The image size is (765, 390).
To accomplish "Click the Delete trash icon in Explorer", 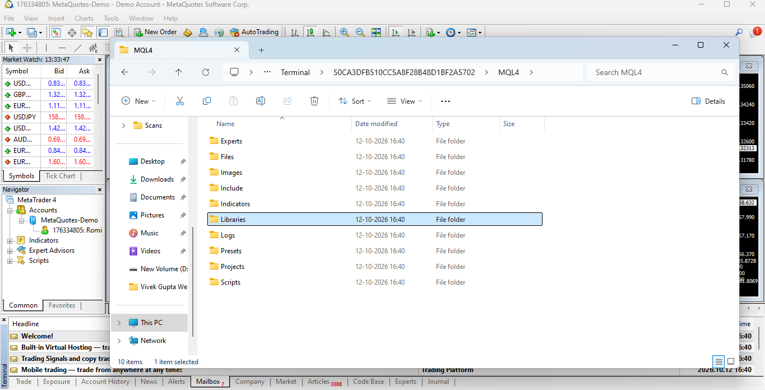I will tap(314, 101).
